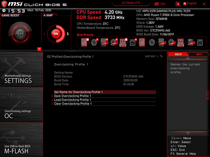Open the OC overclocking settings menu
This screenshot has width=210, height=157.
21,104
